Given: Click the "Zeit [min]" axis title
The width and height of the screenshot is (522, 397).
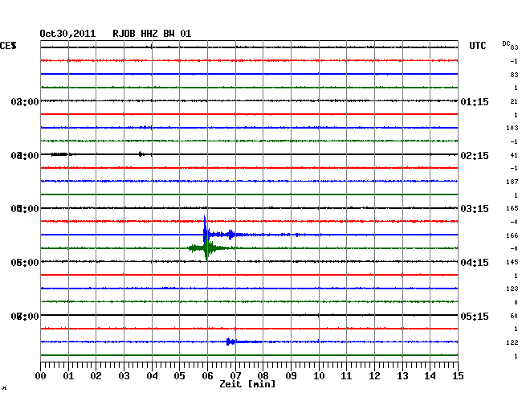Looking at the screenshot, I should pos(247,384).
